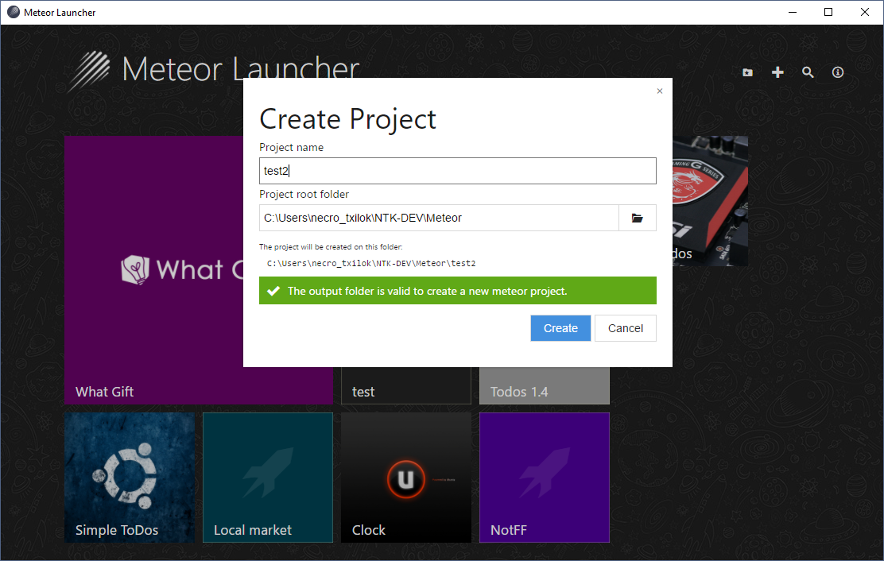884x561 pixels.
Task: Close the Create Project dialog
Action: click(x=660, y=91)
